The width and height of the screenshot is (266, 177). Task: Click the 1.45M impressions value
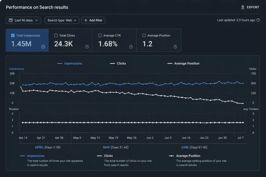[21, 44]
